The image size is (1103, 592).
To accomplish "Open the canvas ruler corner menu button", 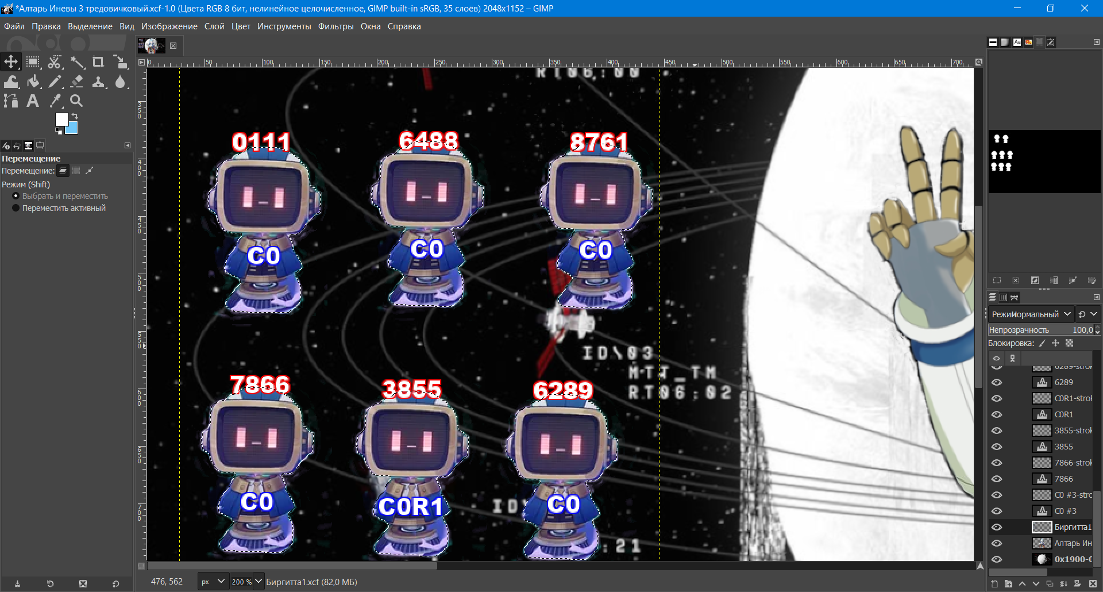I will tap(142, 62).
